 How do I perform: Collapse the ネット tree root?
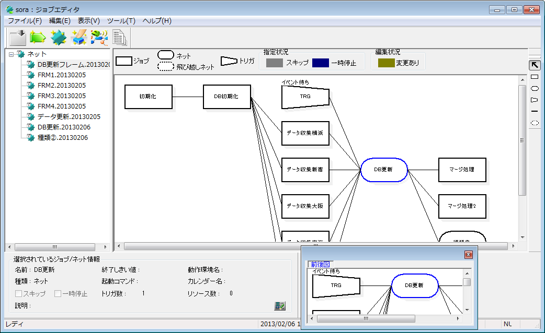(11, 54)
